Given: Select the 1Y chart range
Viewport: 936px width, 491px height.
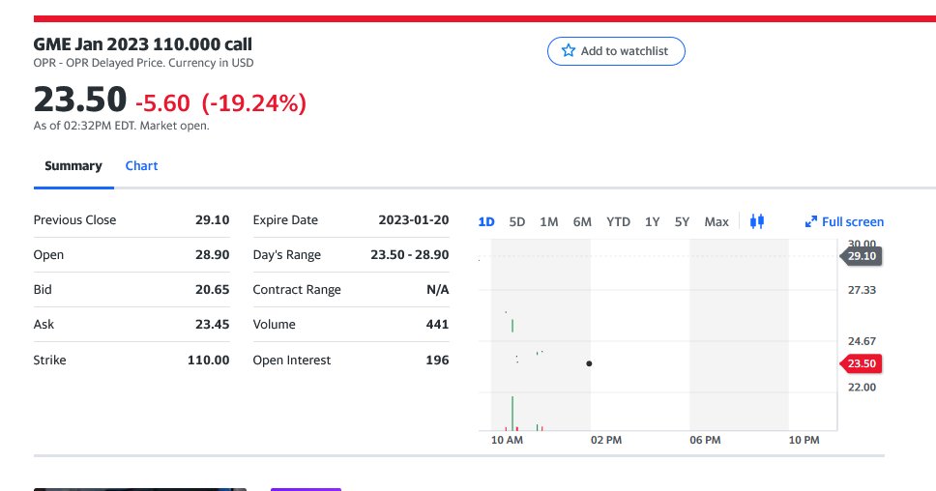Looking at the screenshot, I should pyautogui.click(x=652, y=222).
